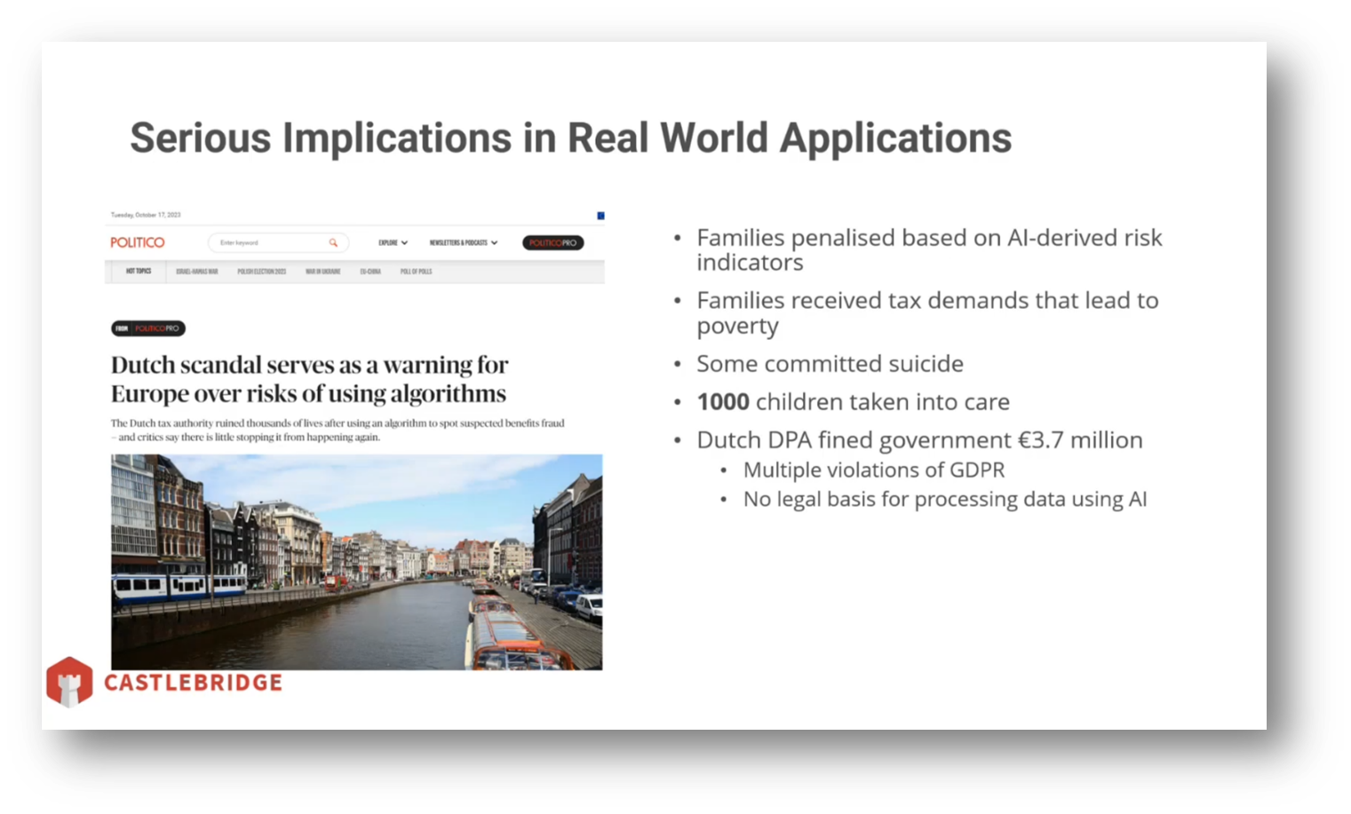Click the From Politico Pro badge
Screen dimensions: 1351x814
[148, 328]
